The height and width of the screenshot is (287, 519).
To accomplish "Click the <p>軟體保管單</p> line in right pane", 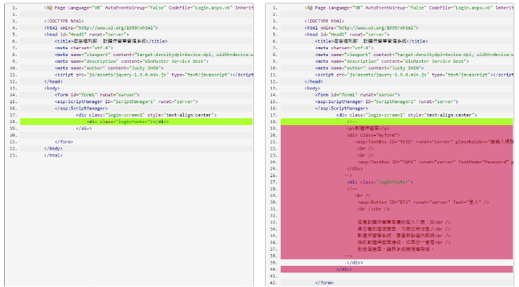I will pyautogui.click(x=368, y=128).
